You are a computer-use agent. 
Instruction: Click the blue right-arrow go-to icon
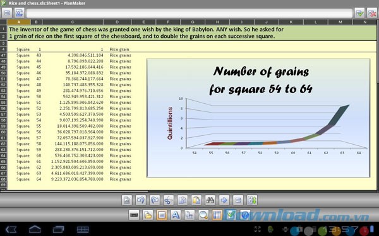tap(224, 200)
